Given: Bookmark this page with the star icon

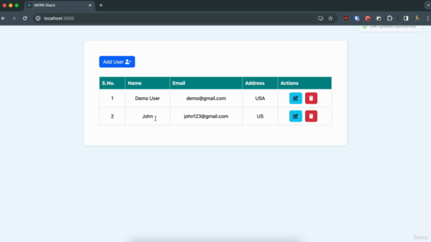Looking at the screenshot, I should [x=331, y=18].
